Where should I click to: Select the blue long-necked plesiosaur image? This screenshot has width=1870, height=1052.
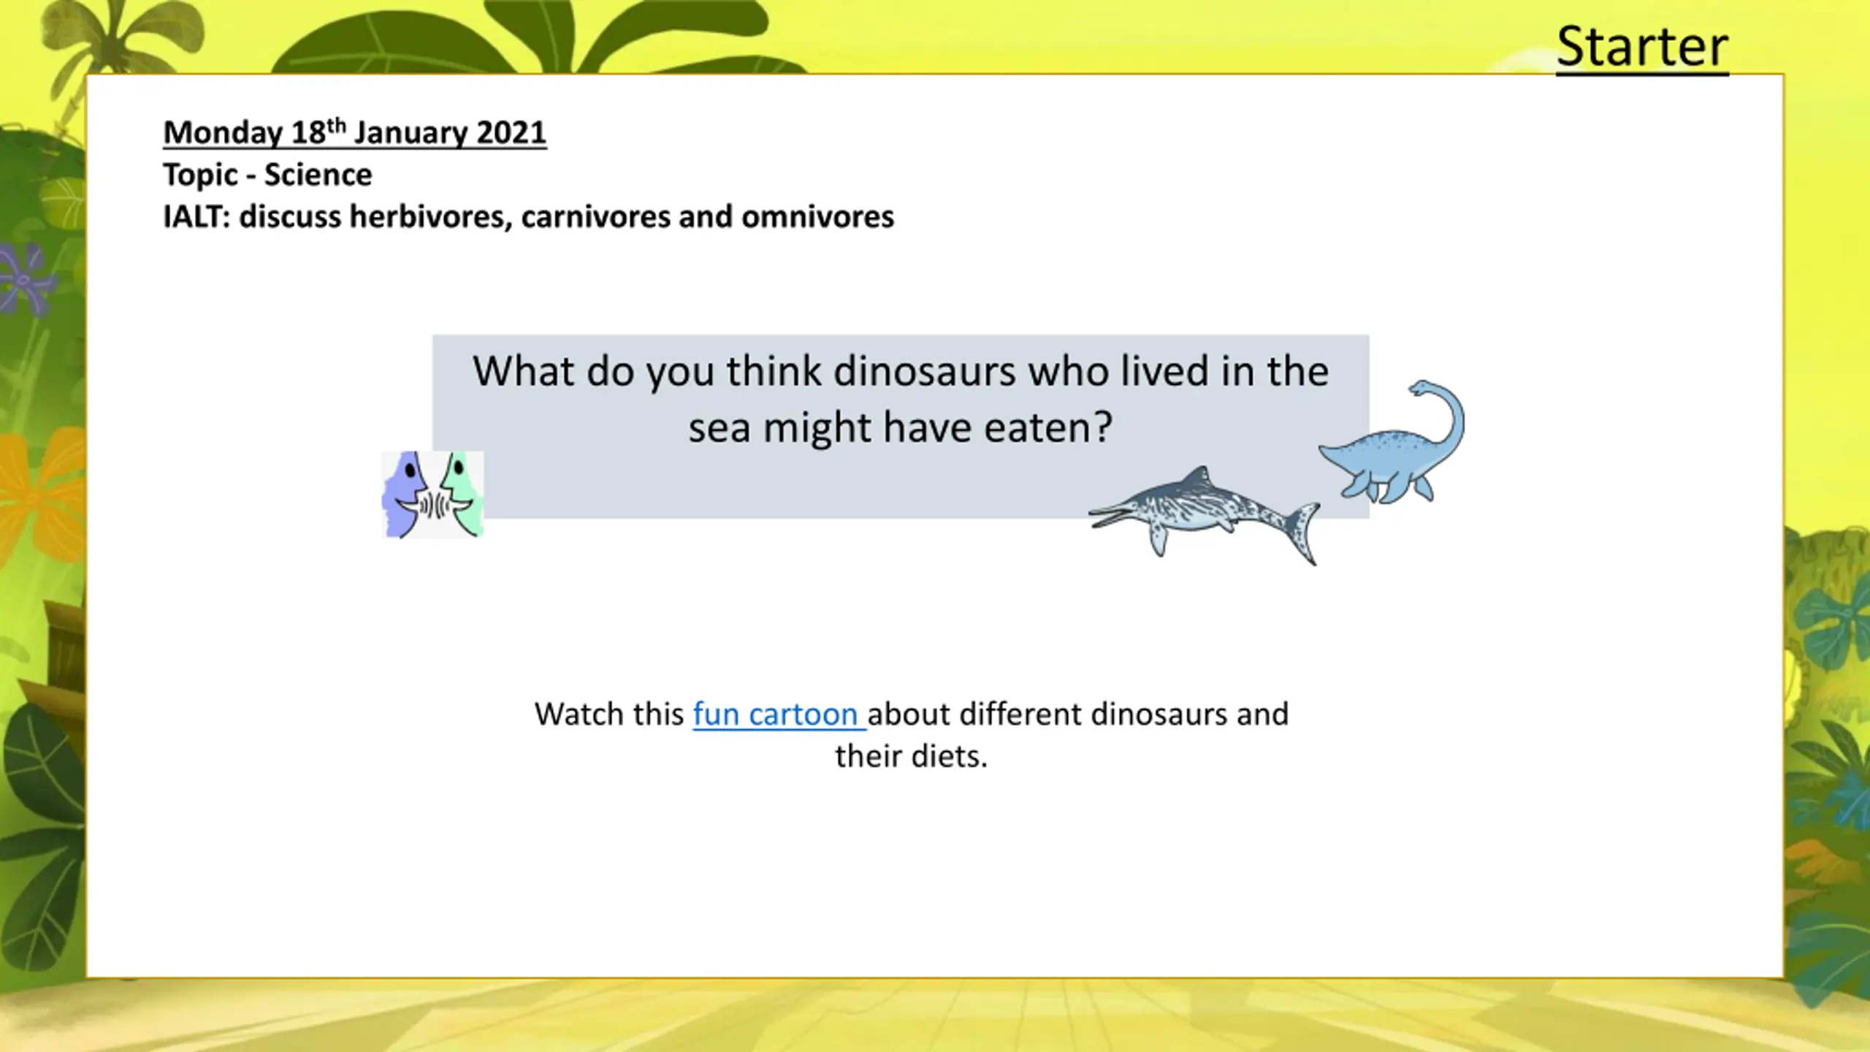pos(1392,441)
